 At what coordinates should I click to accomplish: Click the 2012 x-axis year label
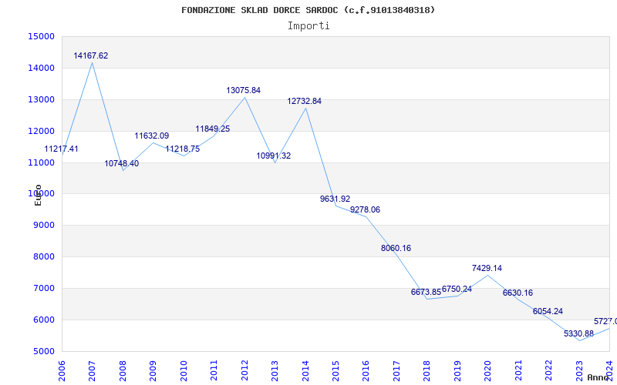[x=244, y=370]
